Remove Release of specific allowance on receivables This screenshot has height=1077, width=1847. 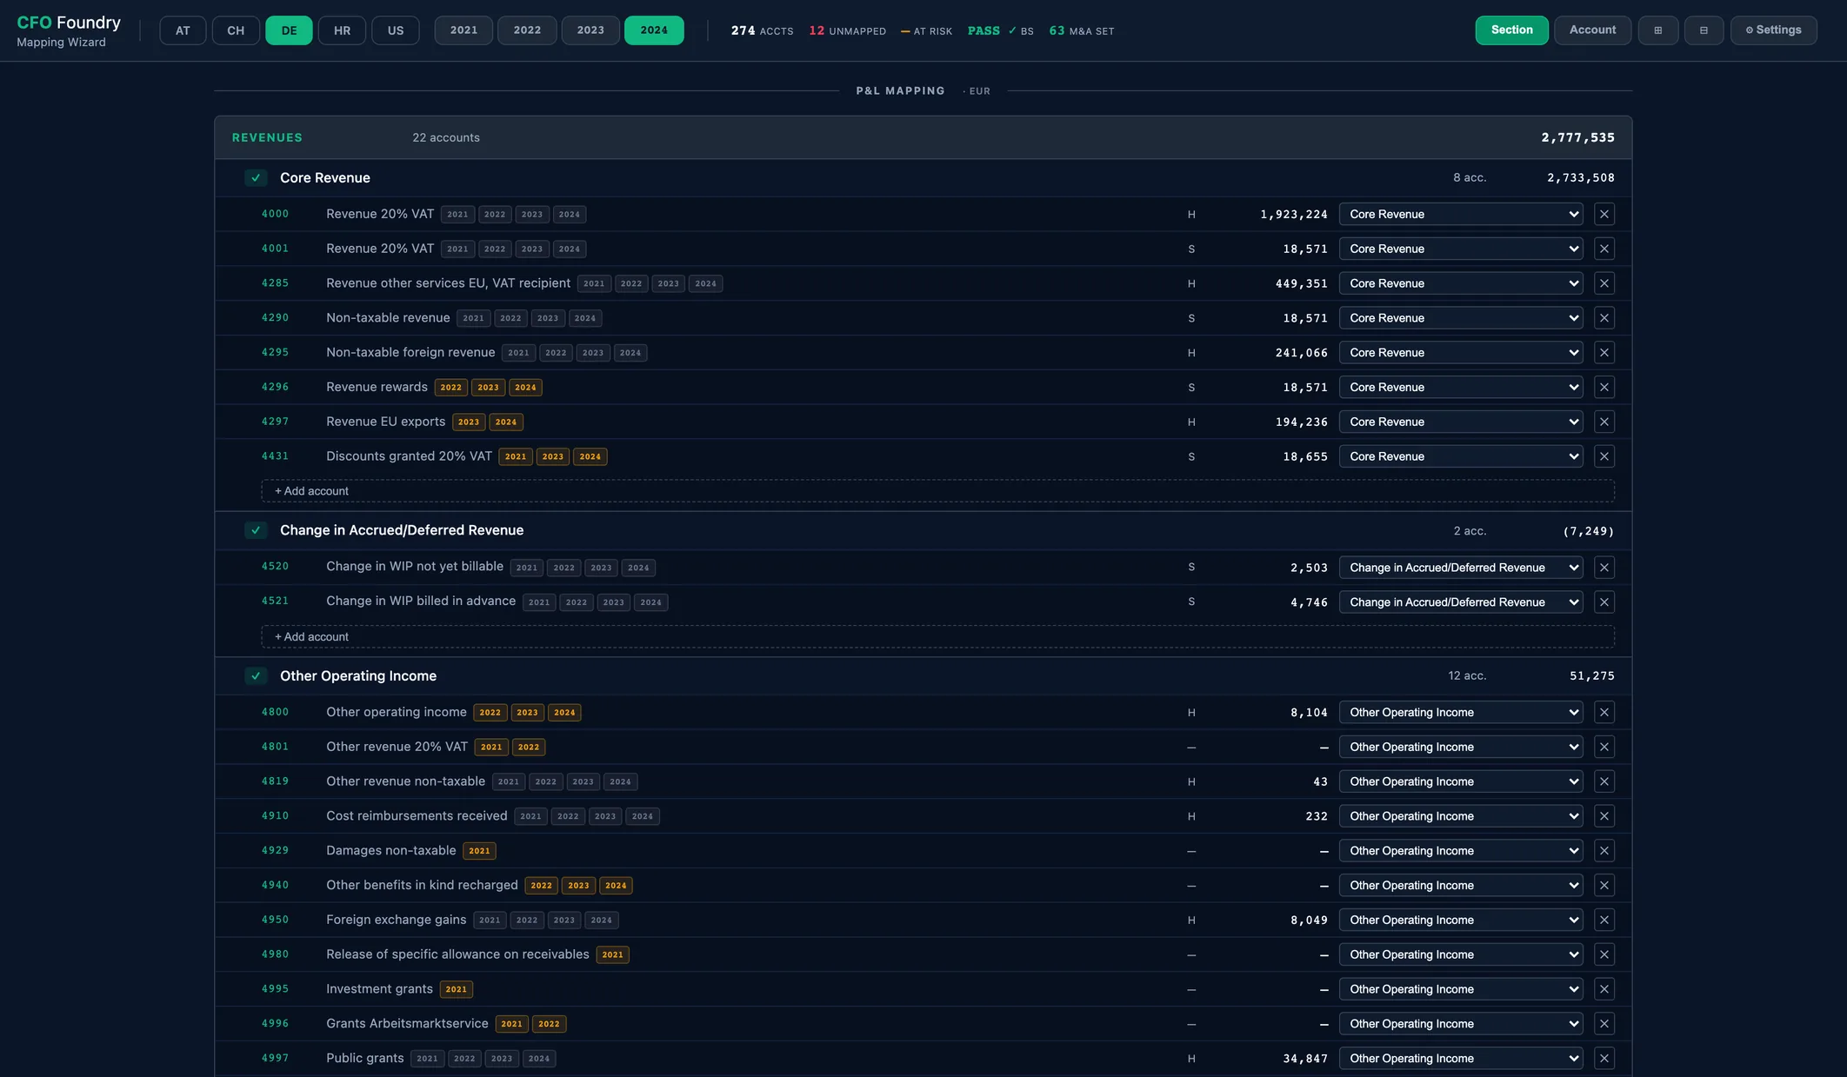point(1604,954)
